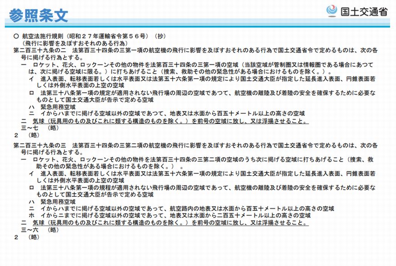Select the 参照条文 title banner
396x266 pixels.
coord(37,14)
